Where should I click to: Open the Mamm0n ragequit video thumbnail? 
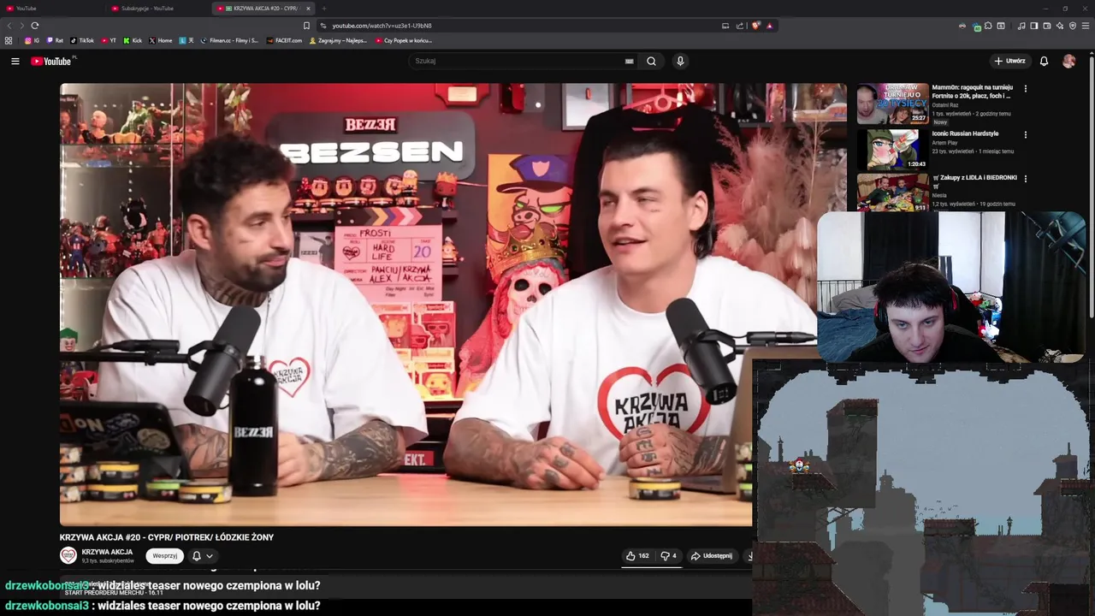(x=893, y=104)
